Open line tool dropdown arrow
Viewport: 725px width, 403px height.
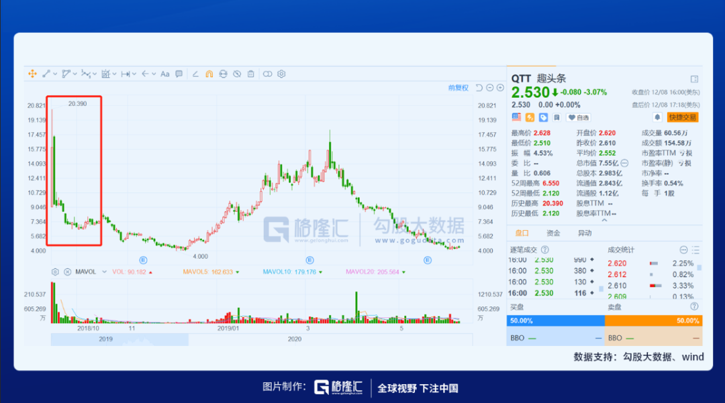(x=55, y=74)
